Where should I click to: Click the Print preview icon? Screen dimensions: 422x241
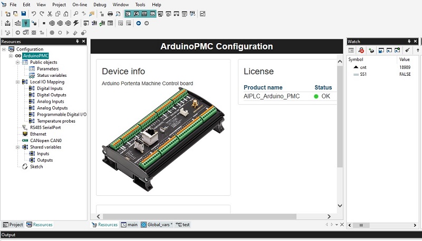[118, 14]
